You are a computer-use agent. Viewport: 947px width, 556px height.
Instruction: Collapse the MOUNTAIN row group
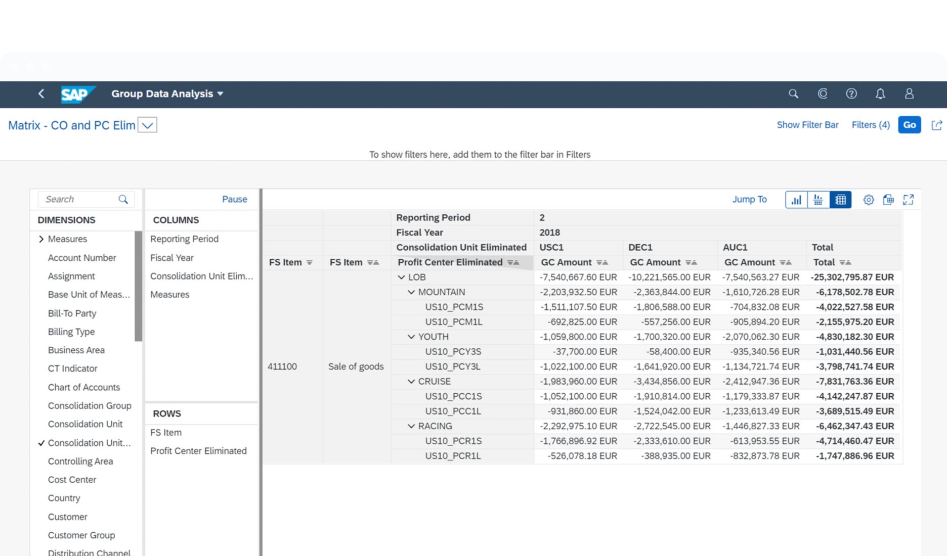pyautogui.click(x=411, y=292)
